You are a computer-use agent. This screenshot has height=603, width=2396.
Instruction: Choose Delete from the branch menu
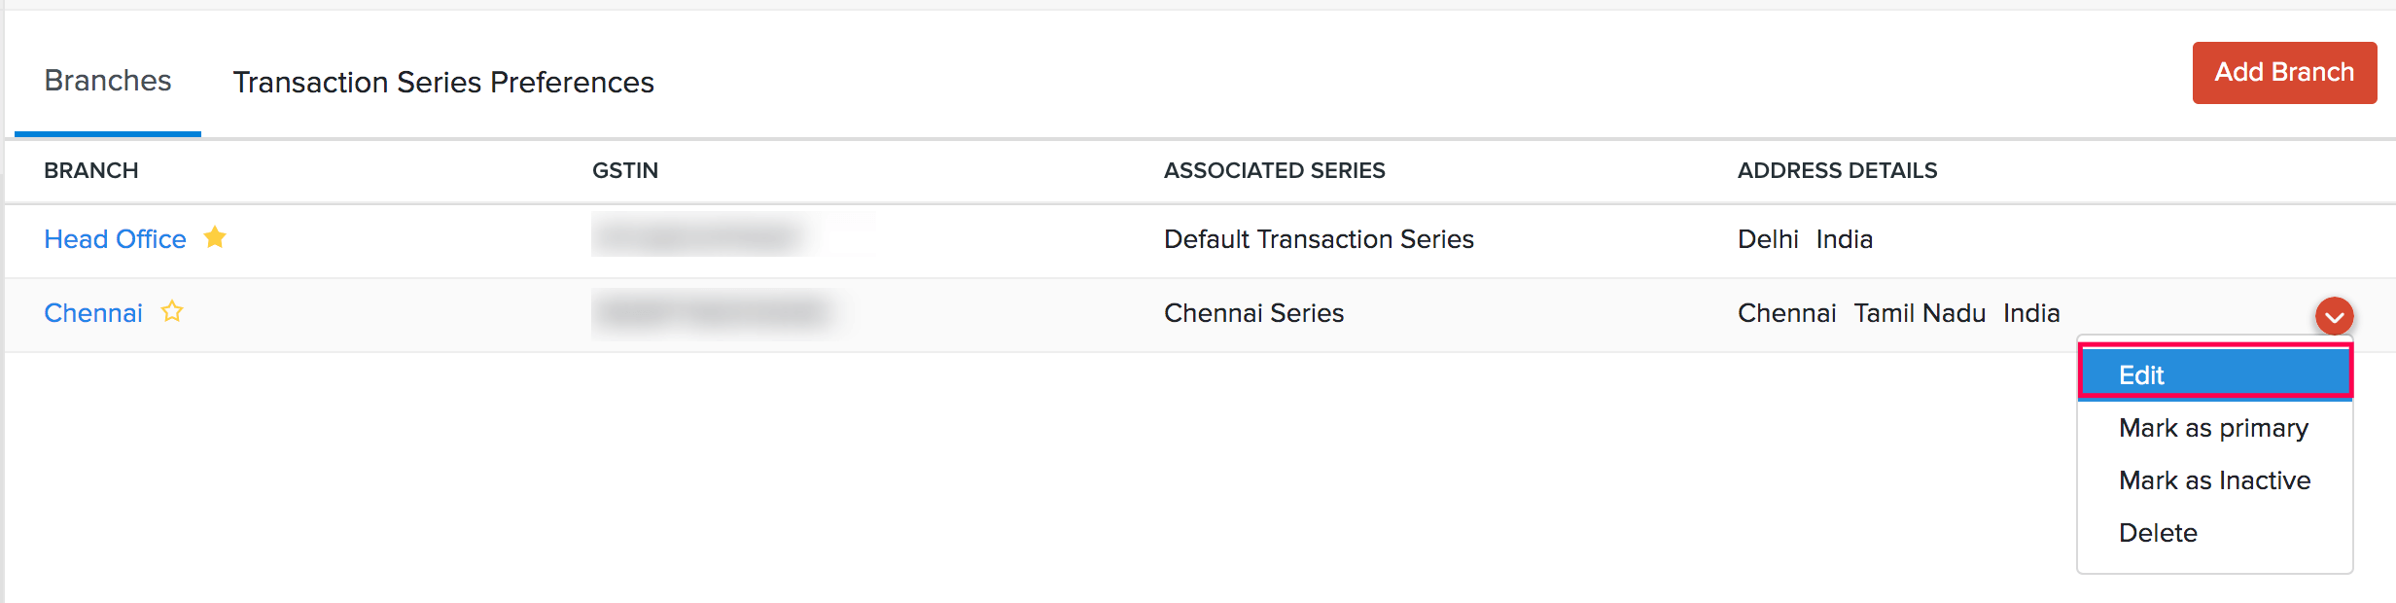2158,533
